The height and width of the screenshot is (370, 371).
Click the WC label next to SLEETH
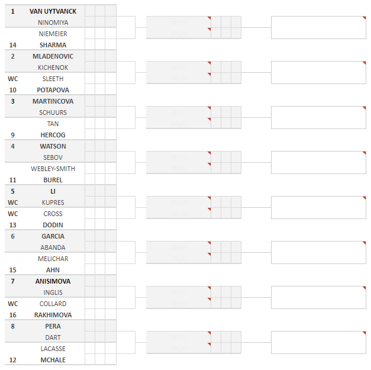click(12, 79)
